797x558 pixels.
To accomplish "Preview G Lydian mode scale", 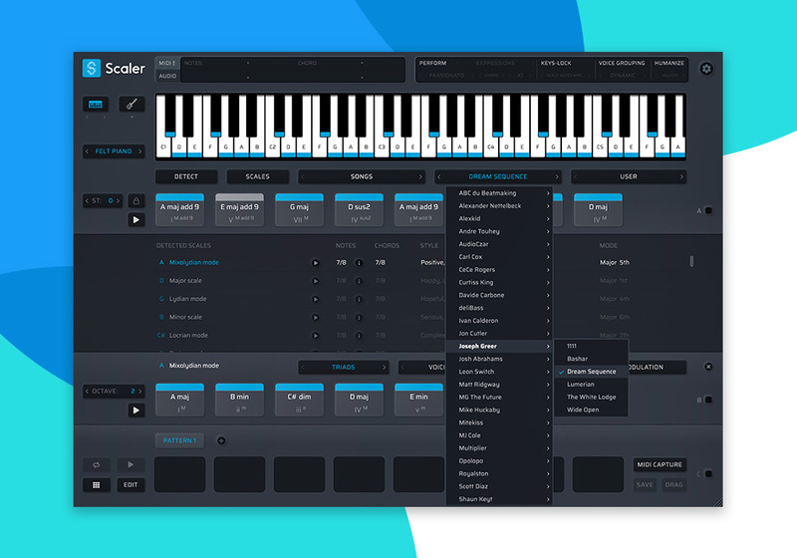I will 315,299.
